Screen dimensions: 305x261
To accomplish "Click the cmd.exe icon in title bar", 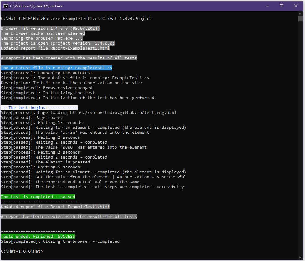I will click(x=6, y=6).
